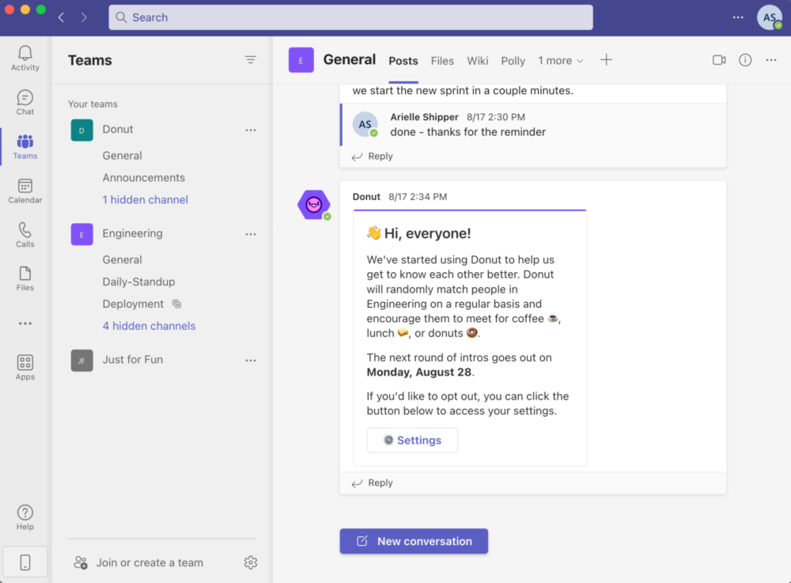
Task: Add a tab with the plus icon
Action: (607, 60)
